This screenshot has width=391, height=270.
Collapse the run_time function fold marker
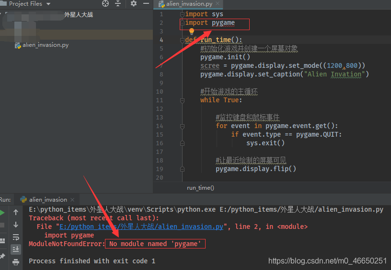point(182,40)
